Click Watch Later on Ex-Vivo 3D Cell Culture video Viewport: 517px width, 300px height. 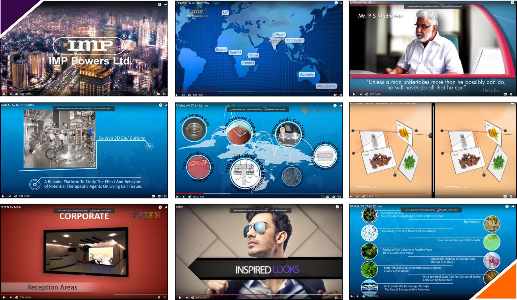click(x=161, y=105)
